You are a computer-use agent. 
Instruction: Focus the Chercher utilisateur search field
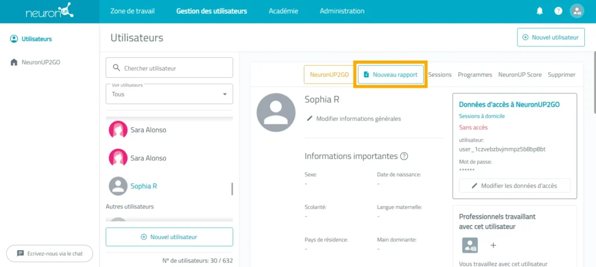tap(169, 67)
